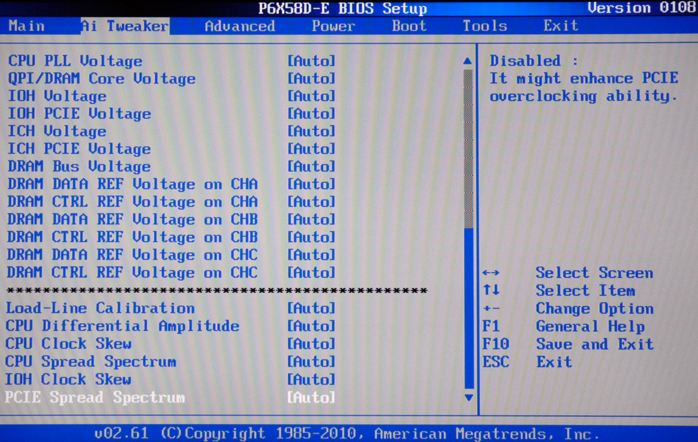698x442 pixels.
Task: Select DRAM CTRL REF Voltage on CHA
Action: click(133, 202)
